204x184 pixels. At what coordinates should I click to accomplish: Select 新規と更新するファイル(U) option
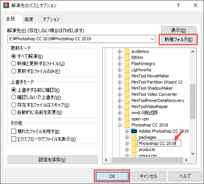[38, 64]
